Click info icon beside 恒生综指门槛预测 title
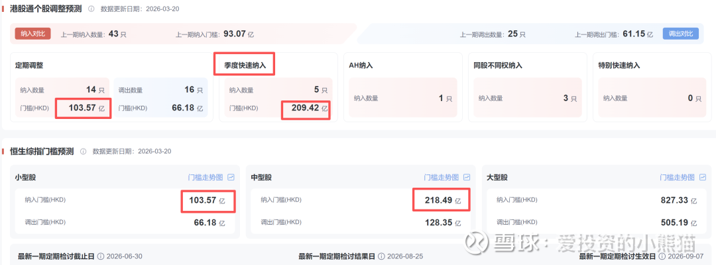716x265 pixels. click(x=84, y=151)
